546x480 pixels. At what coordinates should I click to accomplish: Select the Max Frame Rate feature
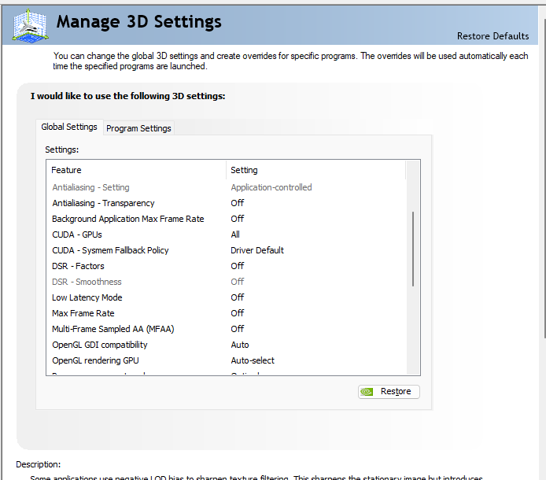[x=83, y=313]
